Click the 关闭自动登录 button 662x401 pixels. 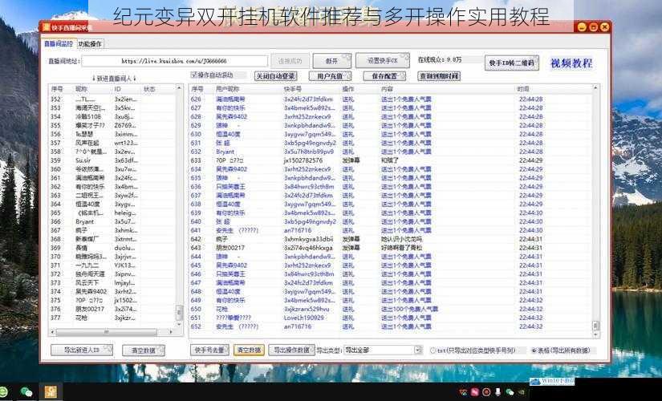pyautogui.click(x=276, y=76)
